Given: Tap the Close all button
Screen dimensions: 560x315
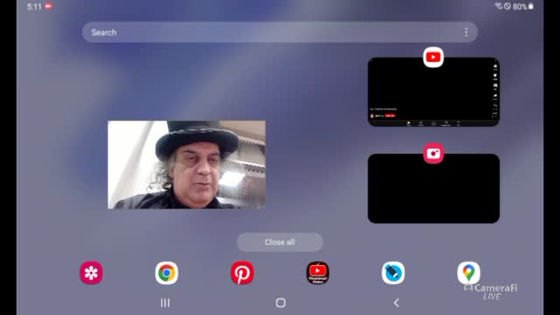Looking at the screenshot, I should 280,242.
